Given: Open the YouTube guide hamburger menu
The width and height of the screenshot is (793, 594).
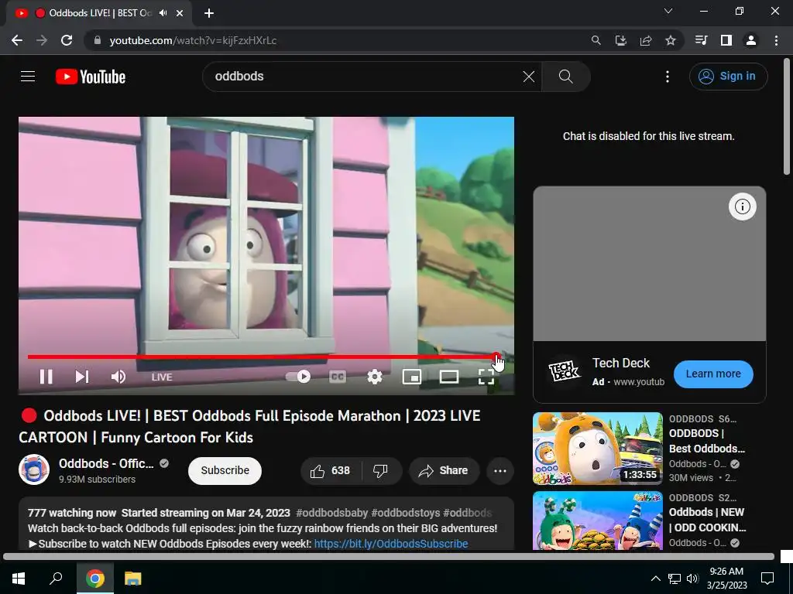Looking at the screenshot, I should click(x=28, y=77).
